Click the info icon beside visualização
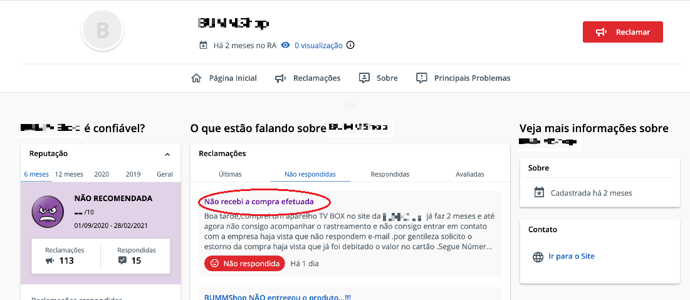The width and height of the screenshot is (690, 300). point(350,45)
